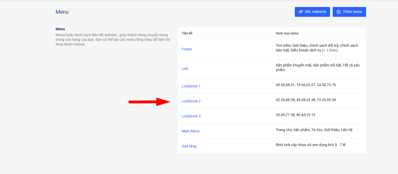This screenshot has width=398, height=174.
Task: Open the Lookbook 2 menu
Action: point(191,101)
